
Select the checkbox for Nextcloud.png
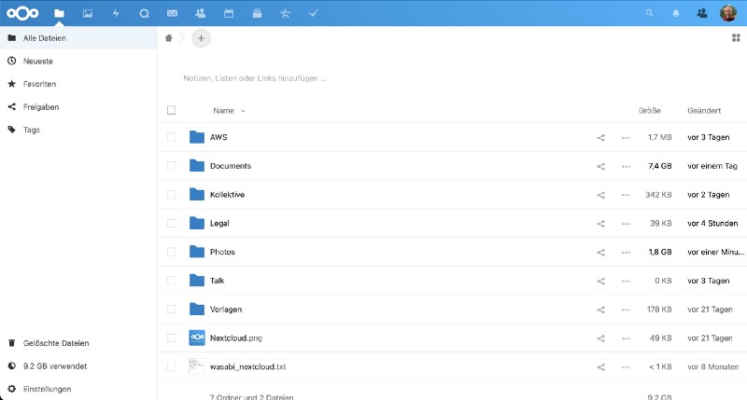tap(171, 338)
